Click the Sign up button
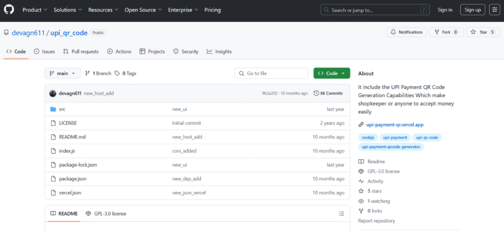The image size is (504, 252). click(x=472, y=10)
